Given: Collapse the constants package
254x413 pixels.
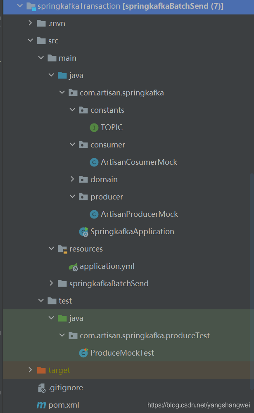Looking at the screenshot, I should (x=72, y=110).
